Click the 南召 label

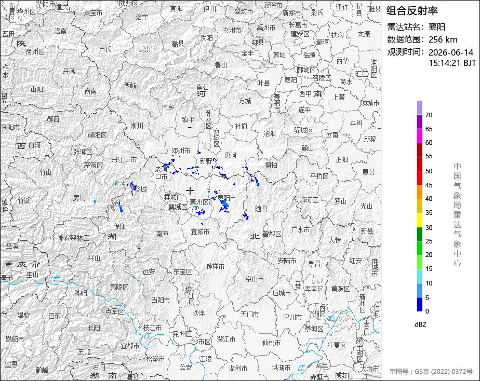click(203, 87)
